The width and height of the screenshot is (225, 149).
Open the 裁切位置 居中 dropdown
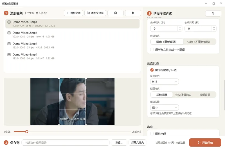tap(165, 108)
